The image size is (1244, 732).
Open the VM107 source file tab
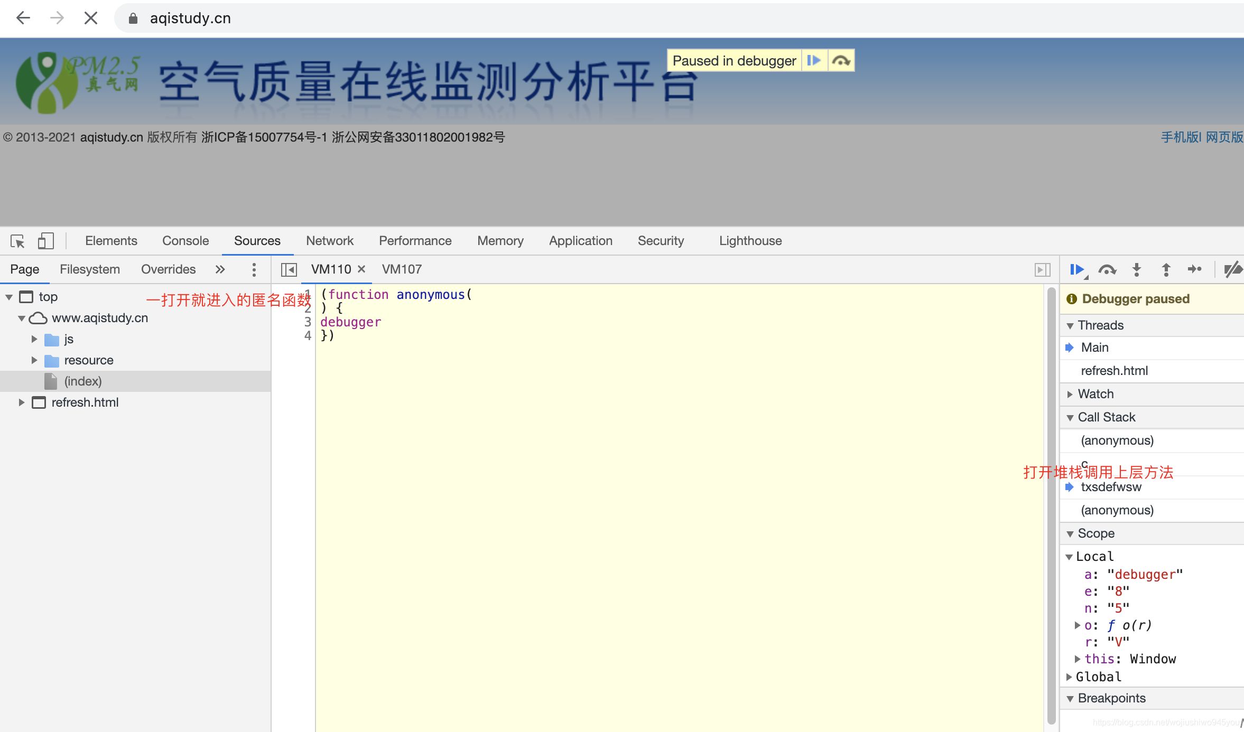tap(401, 268)
